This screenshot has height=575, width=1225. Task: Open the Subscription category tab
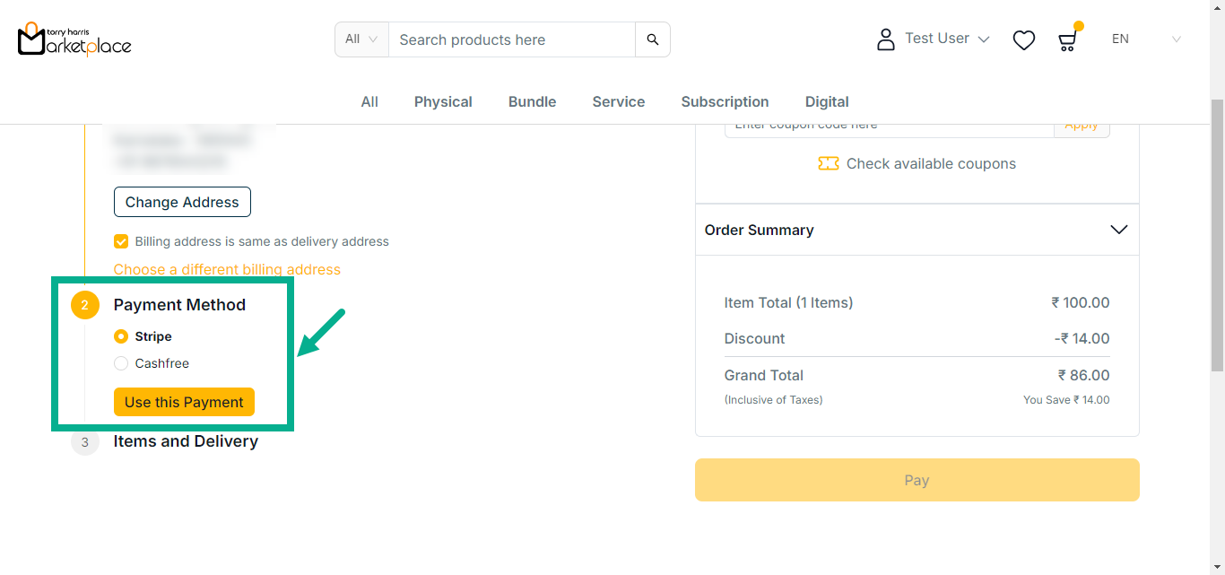pyautogui.click(x=725, y=101)
